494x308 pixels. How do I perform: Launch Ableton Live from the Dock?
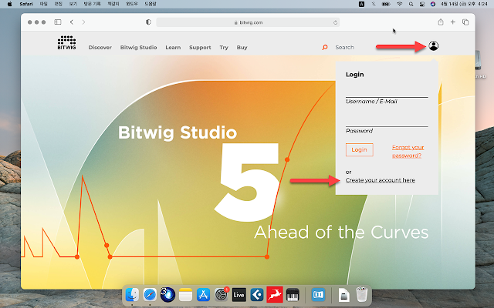pos(239,295)
